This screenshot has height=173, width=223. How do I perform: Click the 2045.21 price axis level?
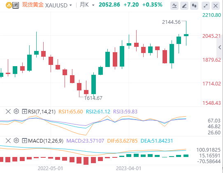tap(211, 36)
